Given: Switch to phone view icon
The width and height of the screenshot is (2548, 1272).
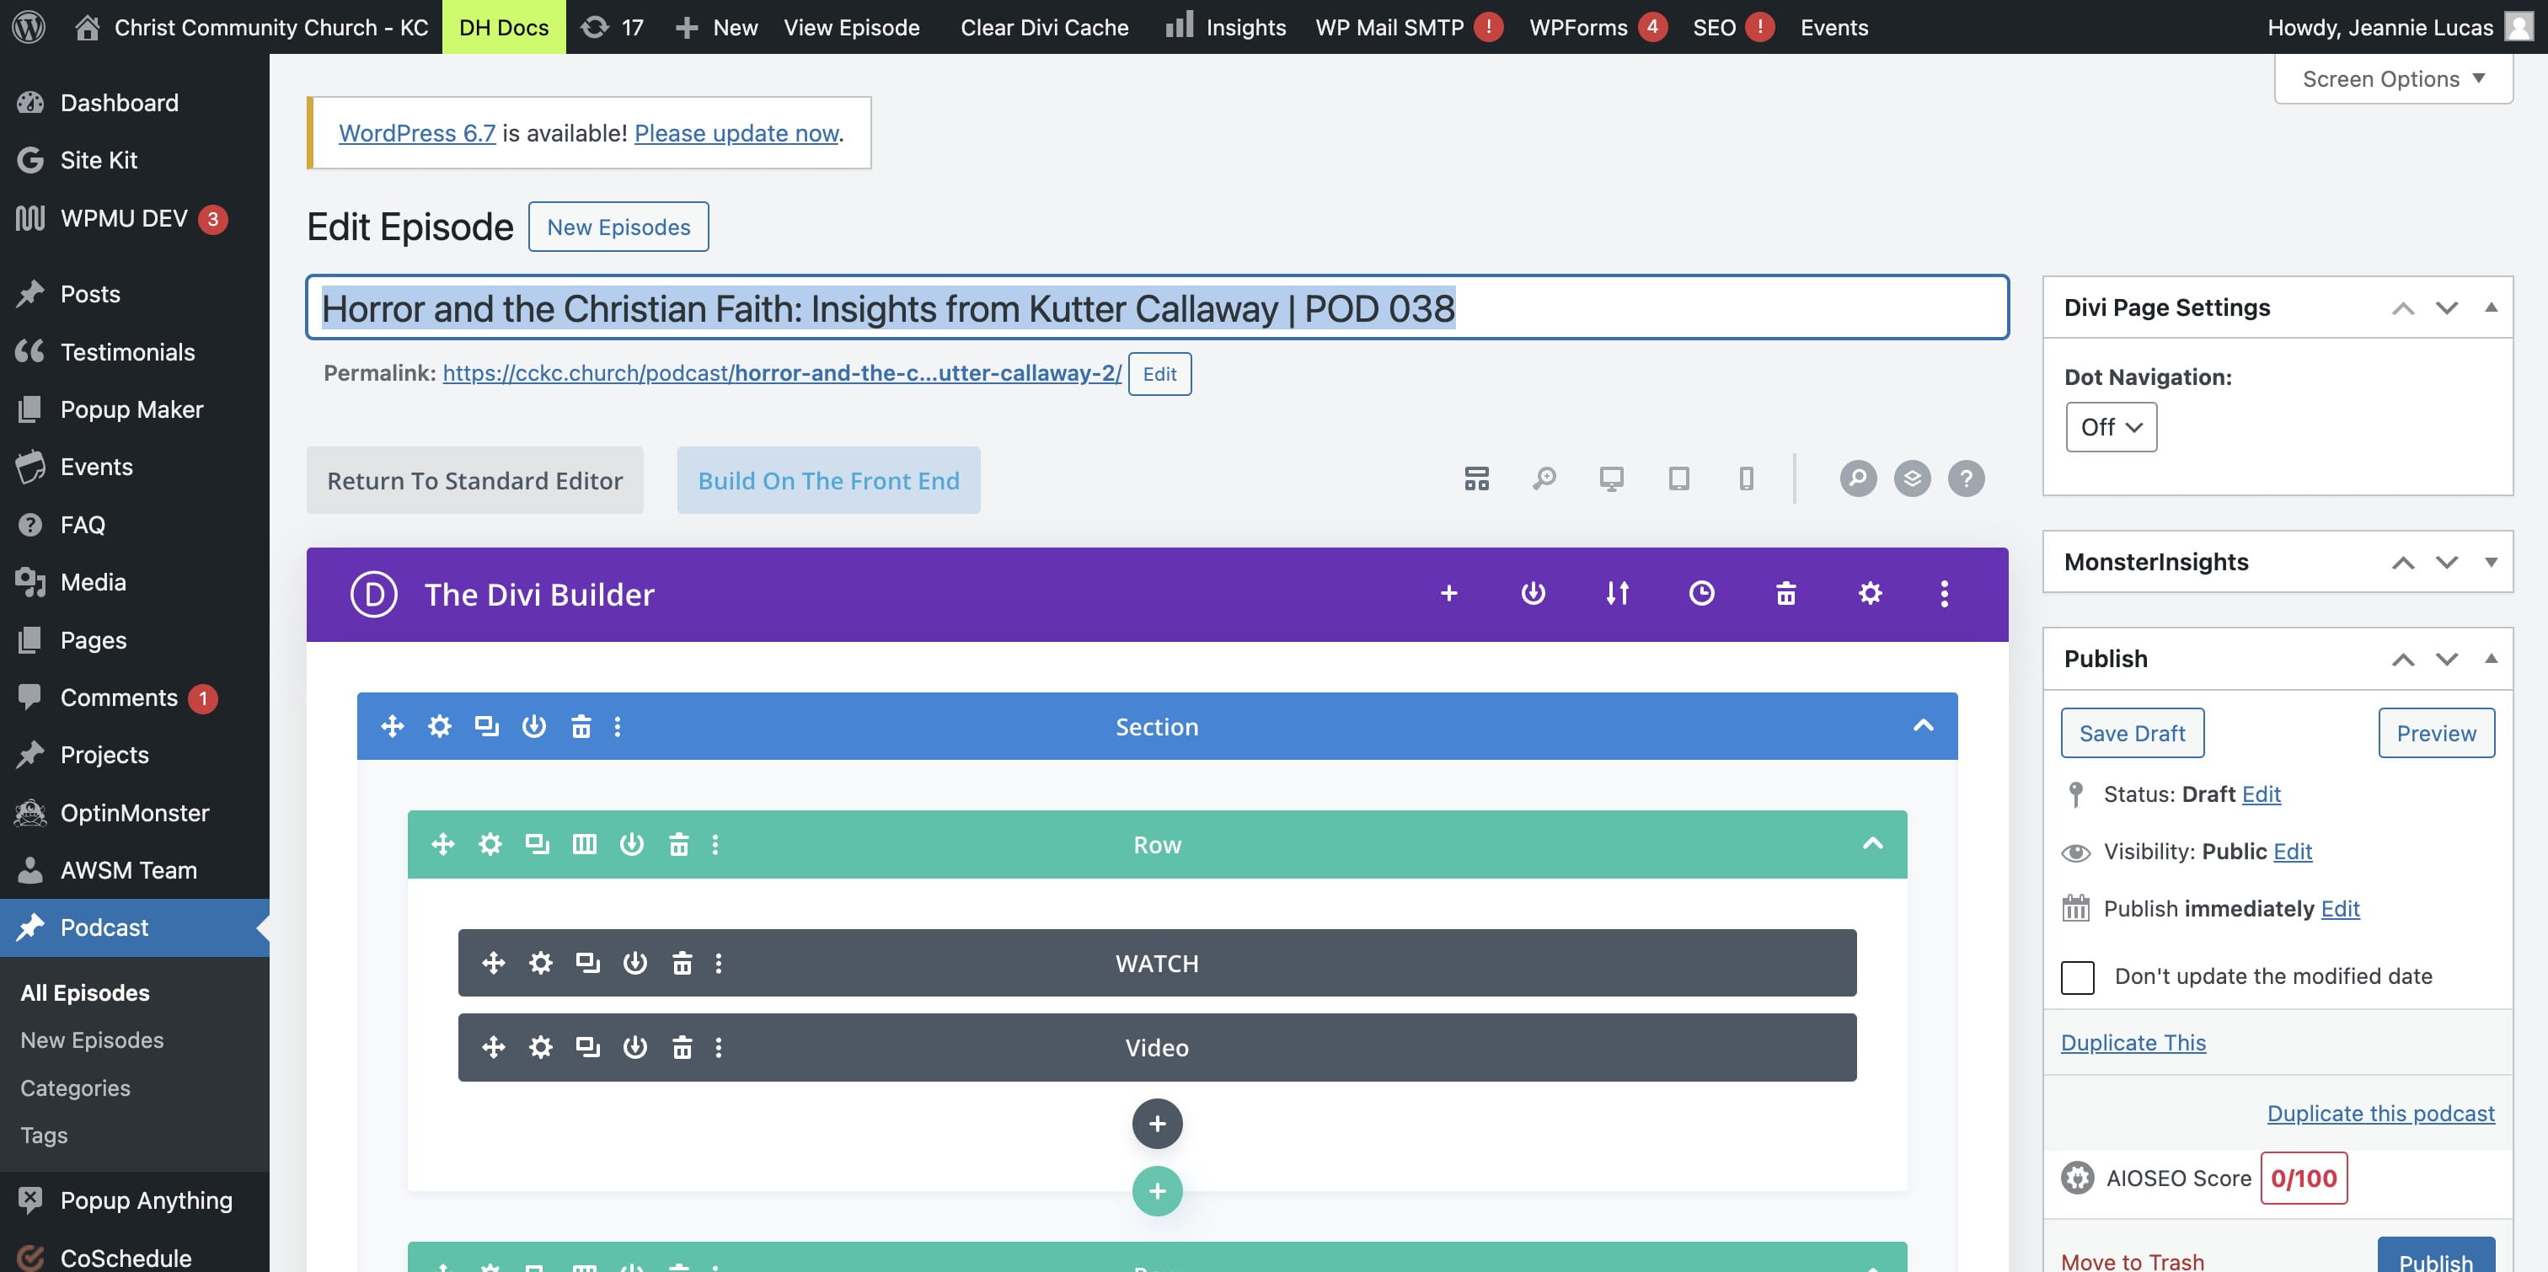Looking at the screenshot, I should click(x=1746, y=478).
